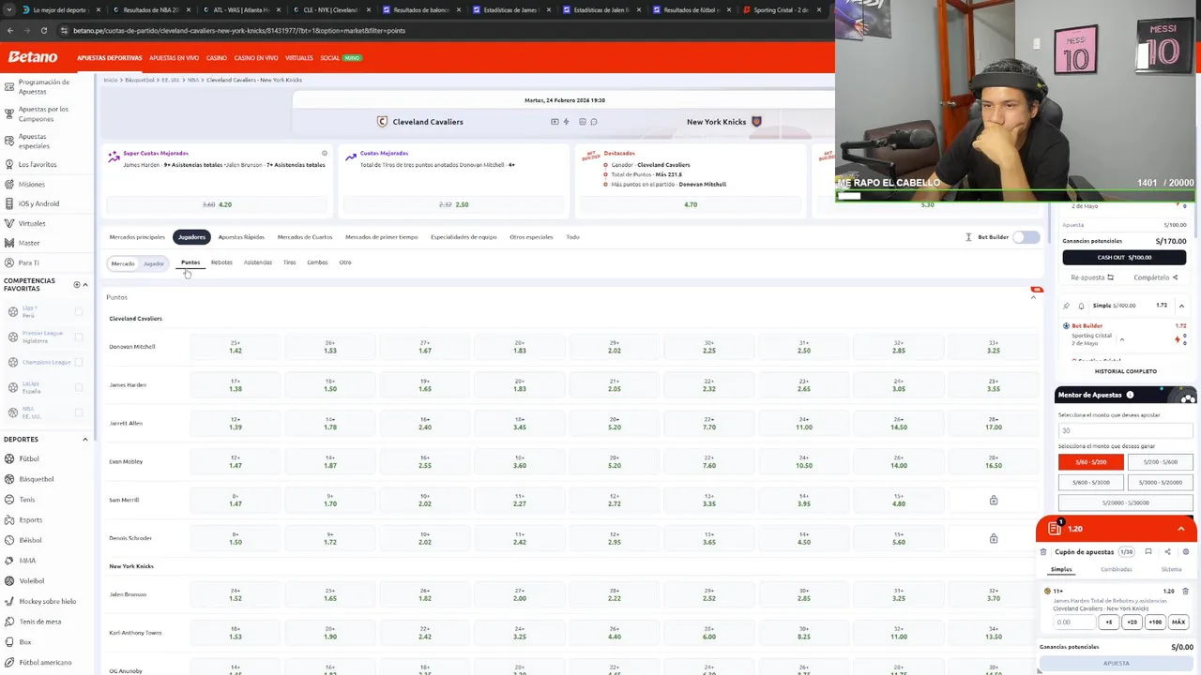Click Los favoritos medal icon

tap(8, 164)
